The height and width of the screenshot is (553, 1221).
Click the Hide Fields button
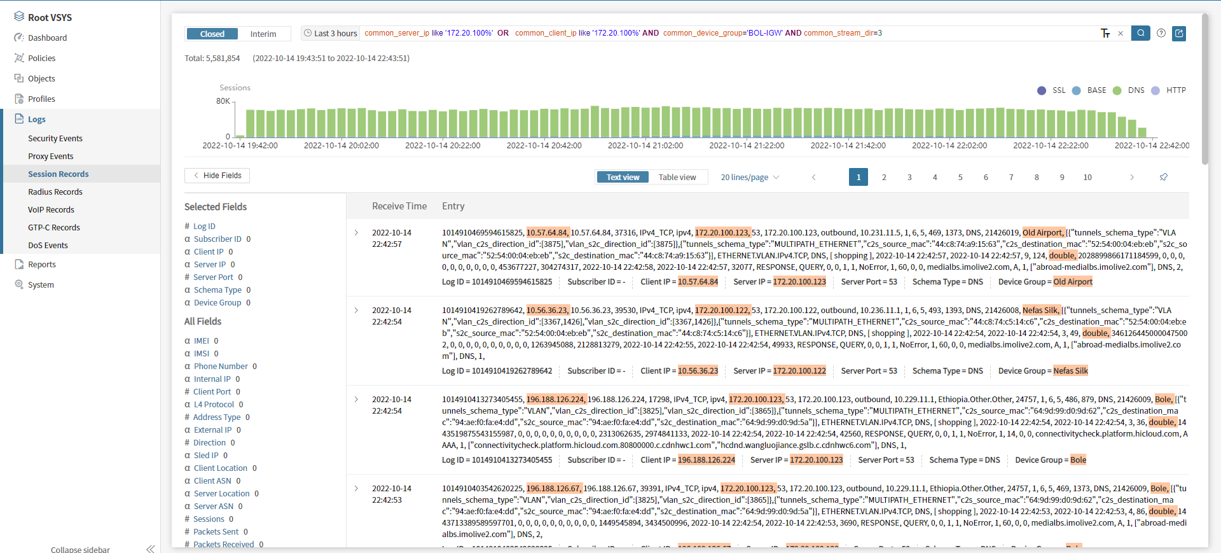point(217,176)
